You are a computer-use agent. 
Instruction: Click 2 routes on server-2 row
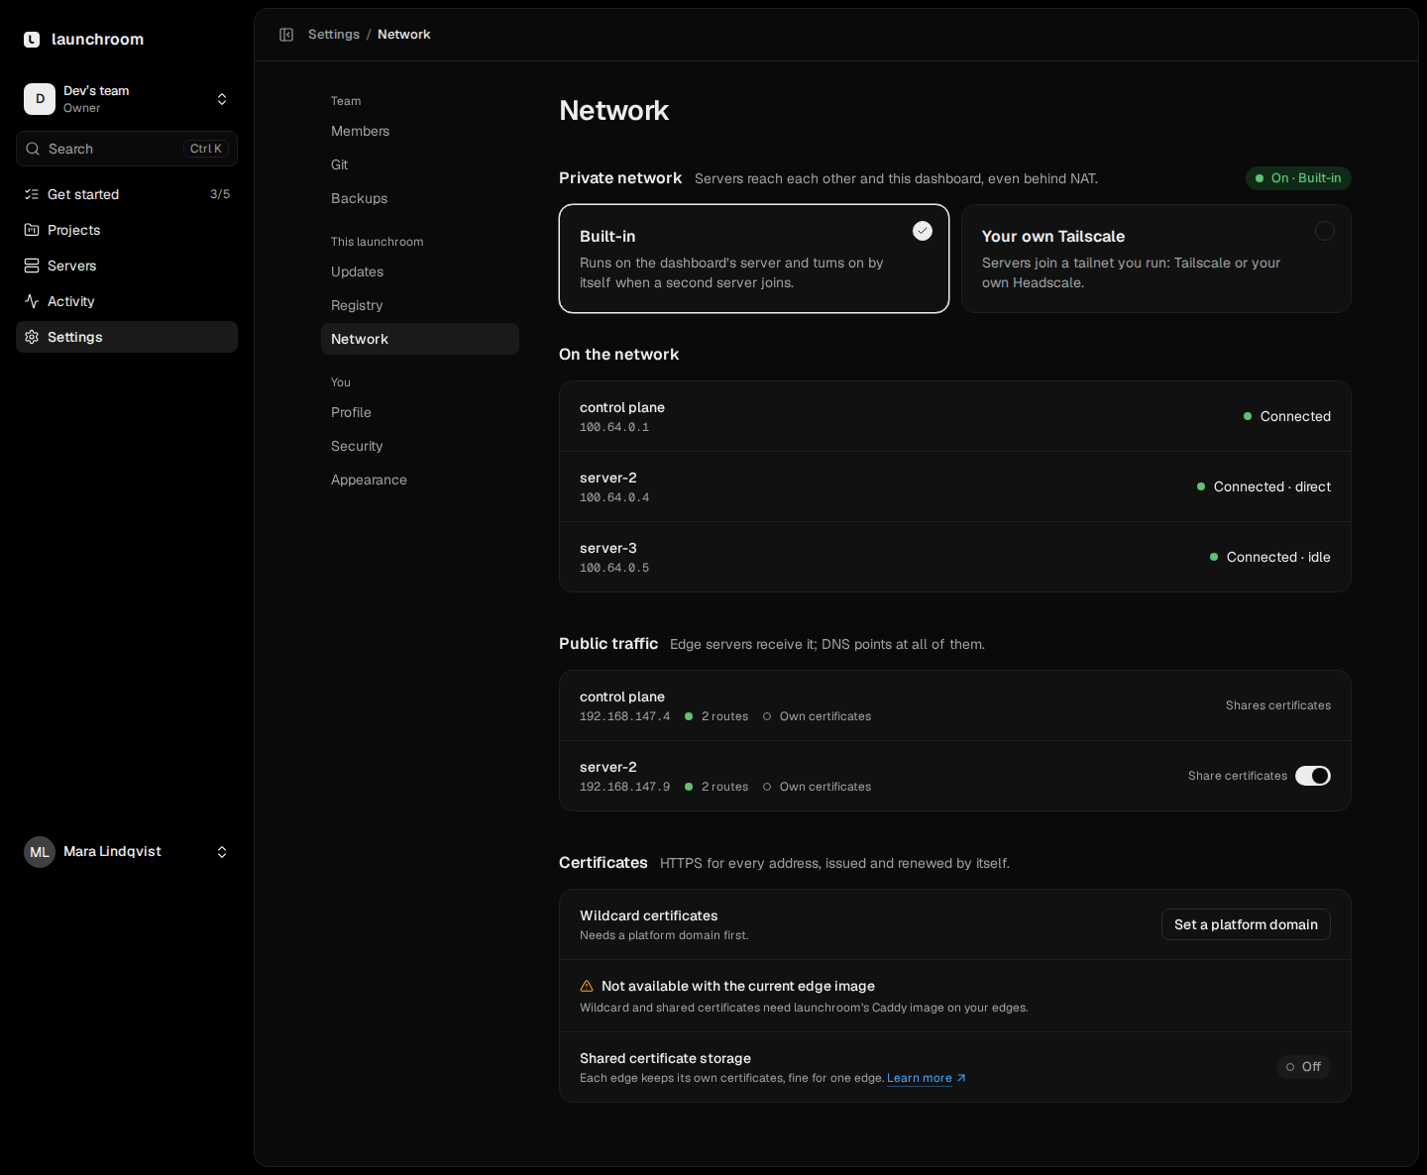point(716,787)
